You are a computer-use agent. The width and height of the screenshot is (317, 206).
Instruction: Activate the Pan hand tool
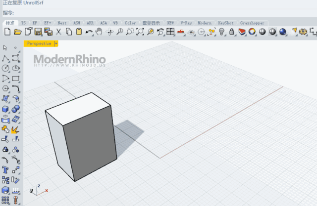tap(99, 32)
